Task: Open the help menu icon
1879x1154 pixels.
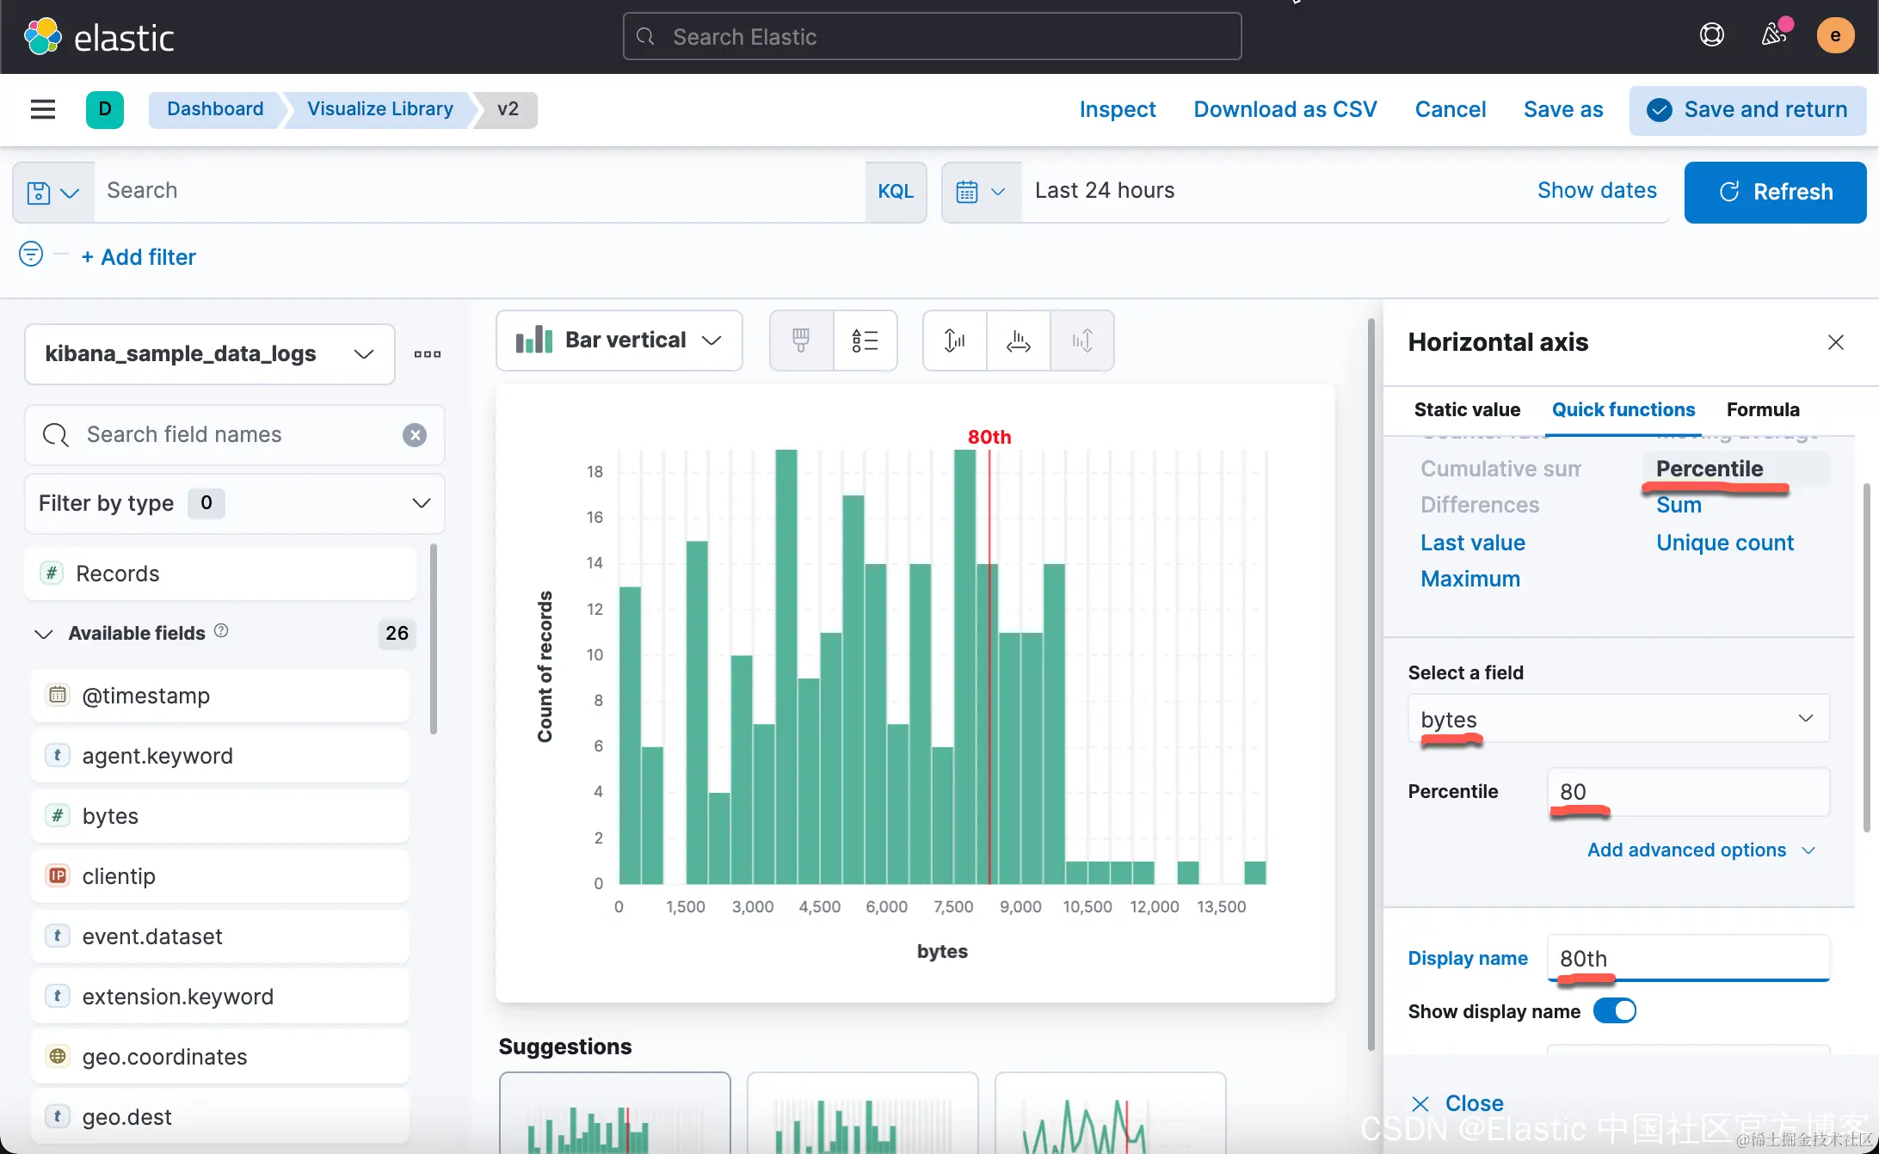Action: pyautogui.click(x=1711, y=35)
